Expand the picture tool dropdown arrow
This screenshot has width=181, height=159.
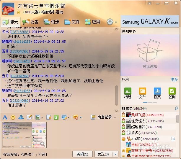pyautogui.click(x=42, y=117)
